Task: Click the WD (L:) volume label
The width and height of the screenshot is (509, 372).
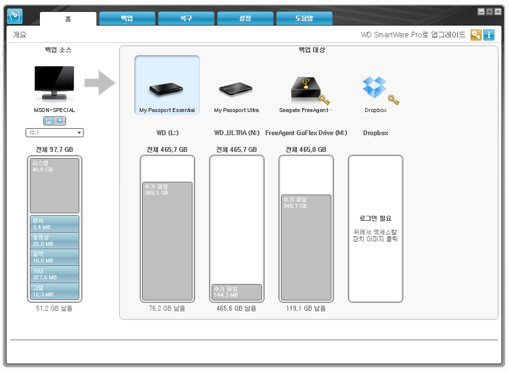Action: pyautogui.click(x=167, y=132)
